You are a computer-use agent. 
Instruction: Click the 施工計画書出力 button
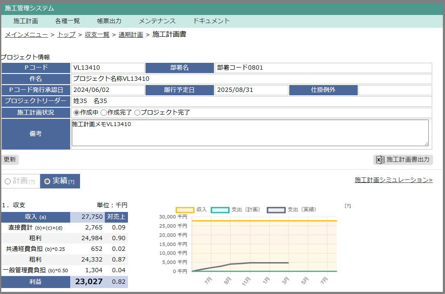403,160
